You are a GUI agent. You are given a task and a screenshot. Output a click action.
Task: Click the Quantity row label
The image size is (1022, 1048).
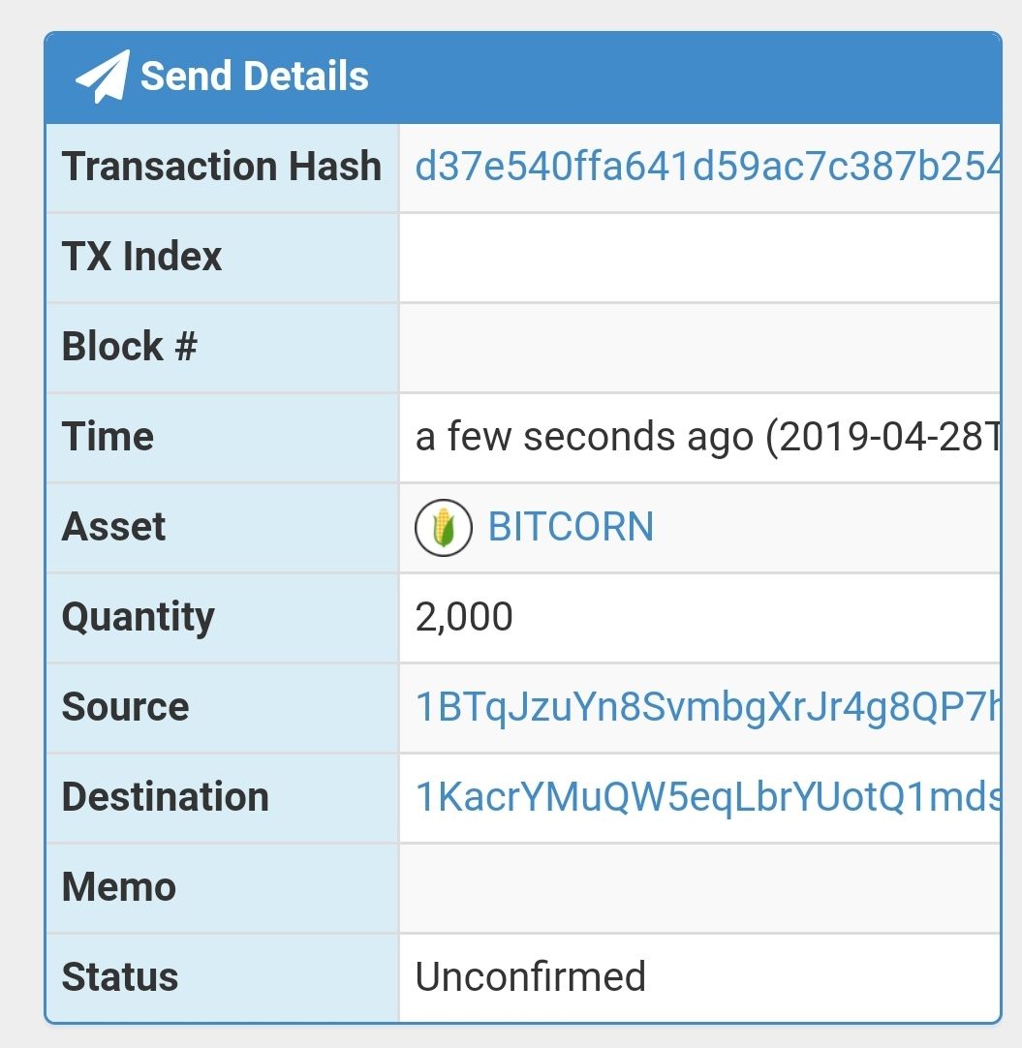[x=139, y=617]
